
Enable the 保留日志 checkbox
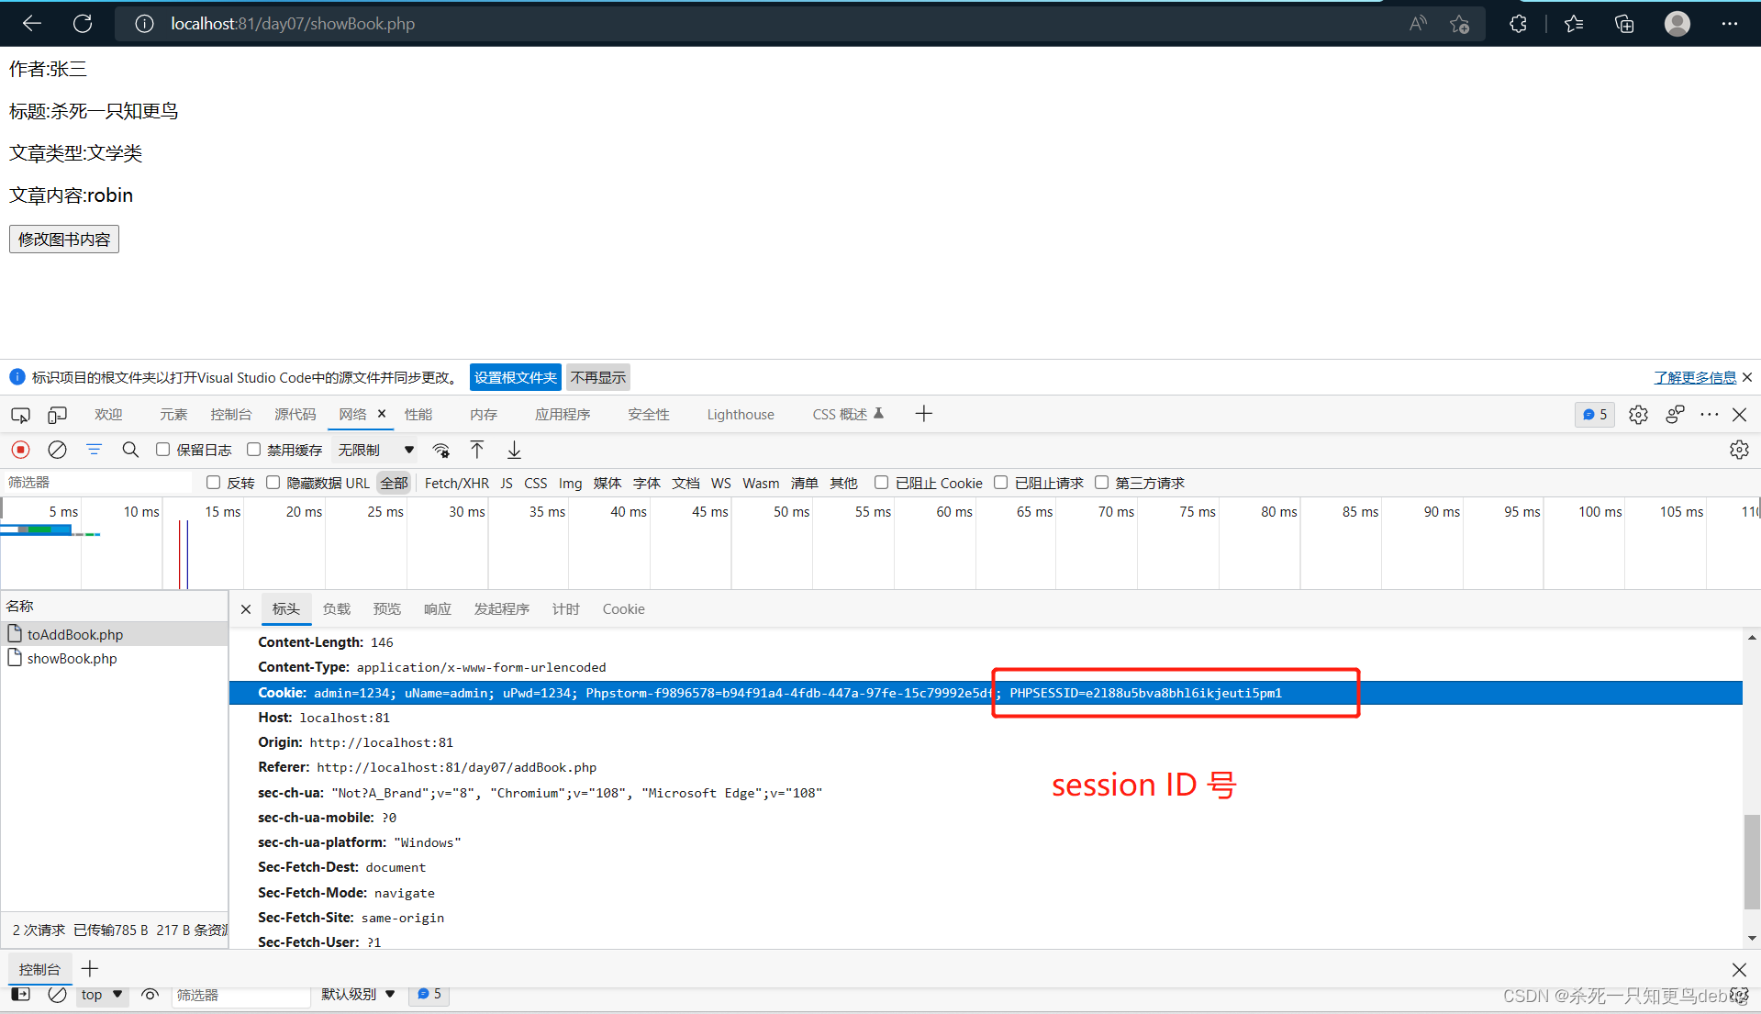(x=162, y=450)
